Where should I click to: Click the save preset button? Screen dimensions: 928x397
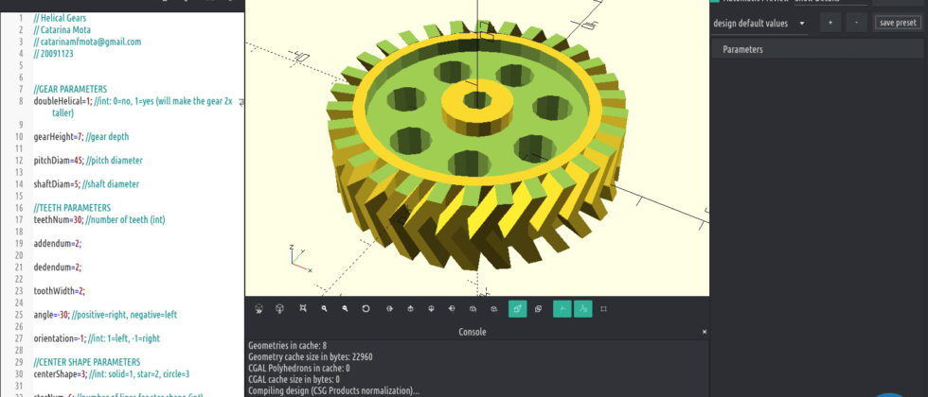point(898,23)
